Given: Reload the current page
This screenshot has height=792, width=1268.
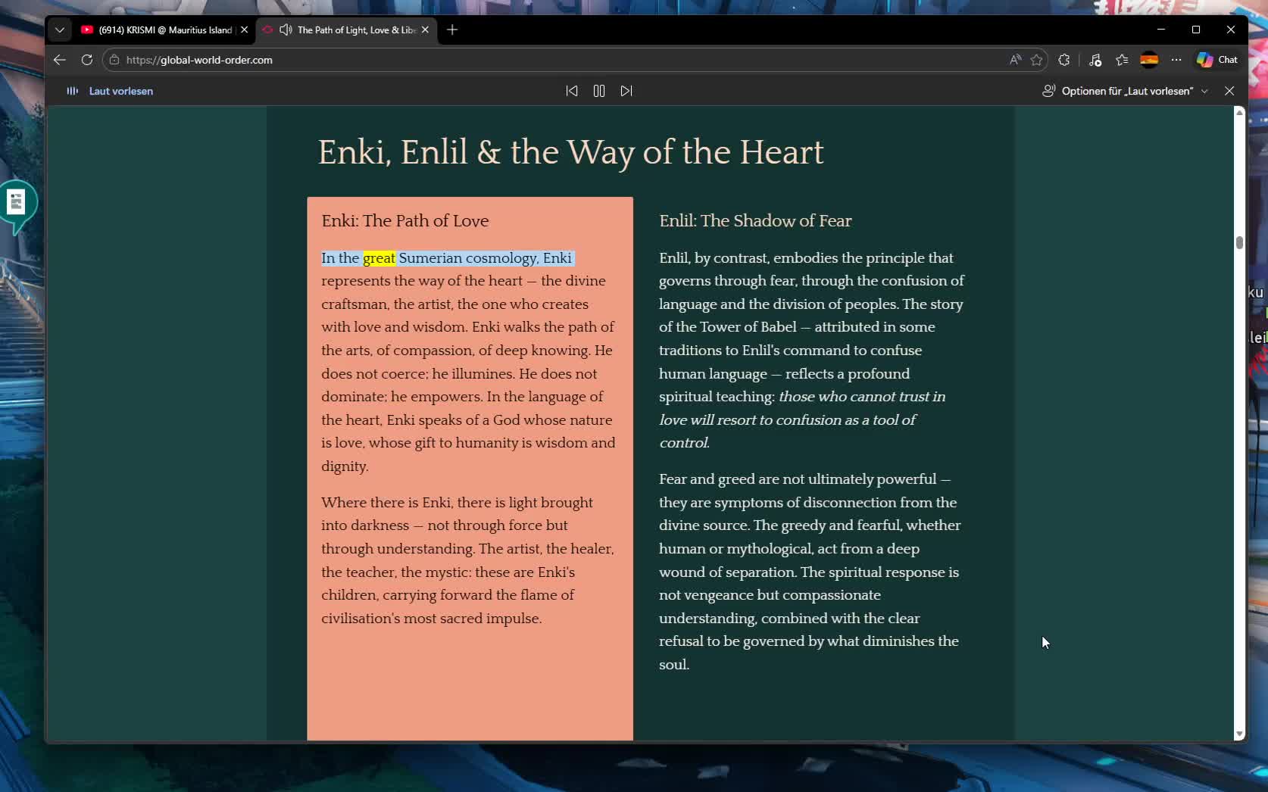Looking at the screenshot, I should [87, 60].
